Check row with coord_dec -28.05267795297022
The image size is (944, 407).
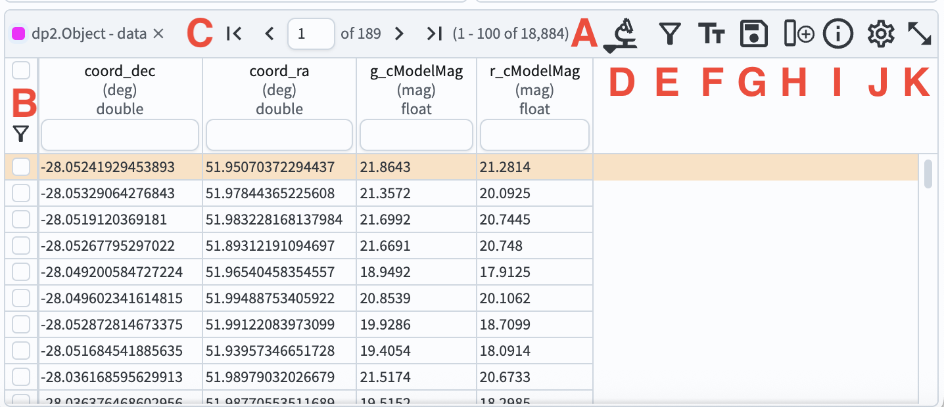click(21, 246)
